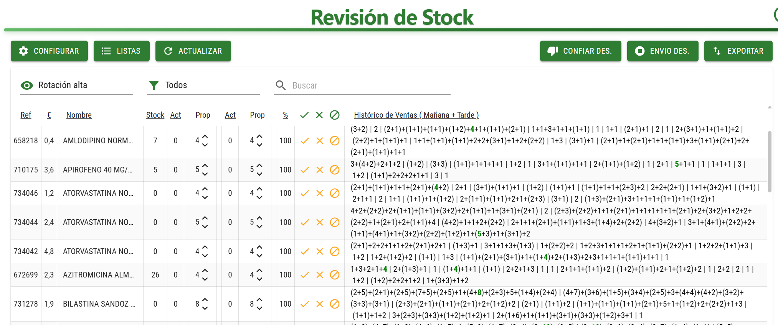Accept row 734044 Atorvastatina checkmark
Image resolution: width=778 pixels, height=325 pixels.
[x=305, y=222]
